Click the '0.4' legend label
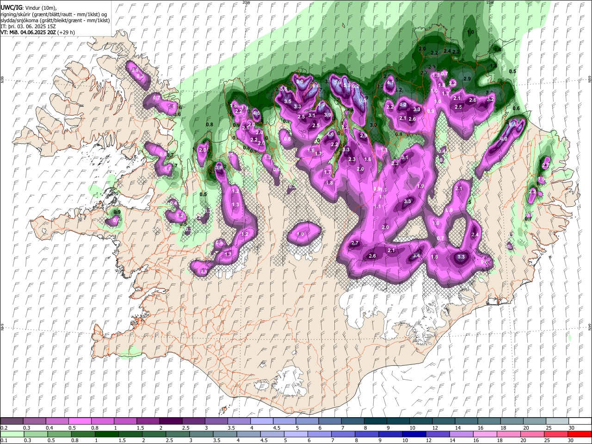The image size is (592, 444). click(49, 428)
